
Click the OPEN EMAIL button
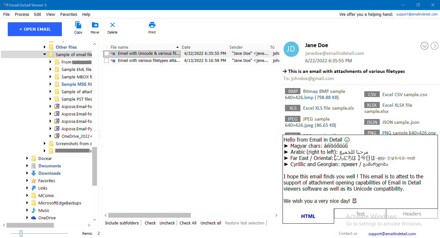pos(34,29)
